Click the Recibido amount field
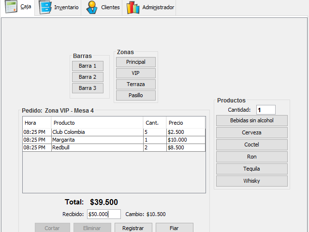Viewport: 309px width, 232px height. (104, 214)
